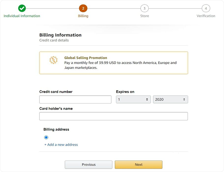Click the green checkmark step 1 icon
The width and height of the screenshot is (224, 172).
pyautogui.click(x=22, y=8)
